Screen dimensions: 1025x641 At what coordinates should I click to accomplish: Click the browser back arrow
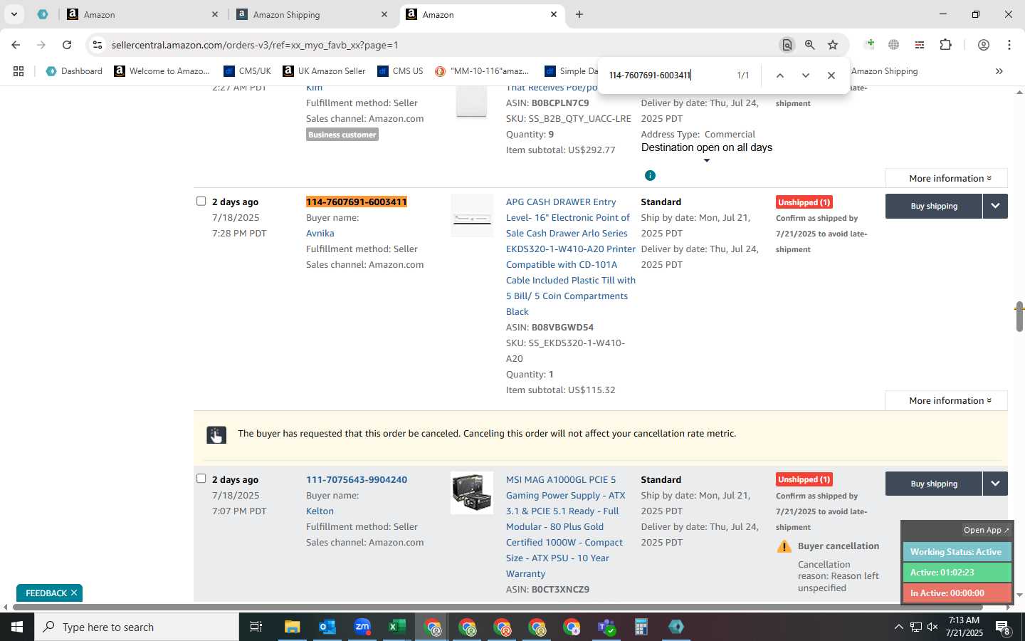tap(16, 45)
